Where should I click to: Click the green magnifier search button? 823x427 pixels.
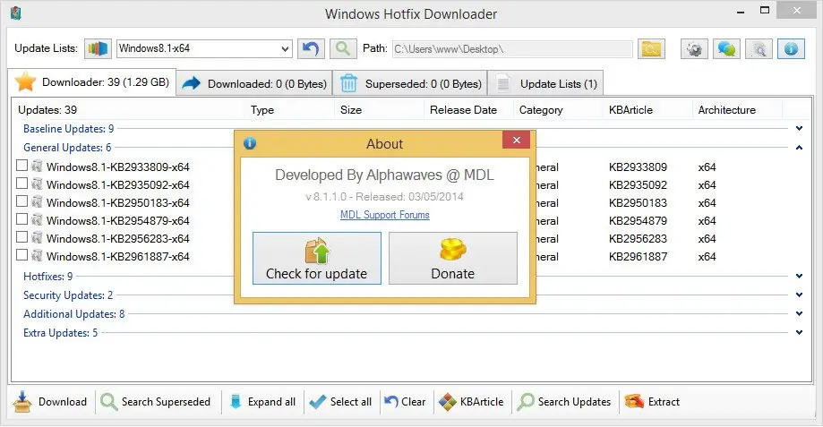pos(341,48)
